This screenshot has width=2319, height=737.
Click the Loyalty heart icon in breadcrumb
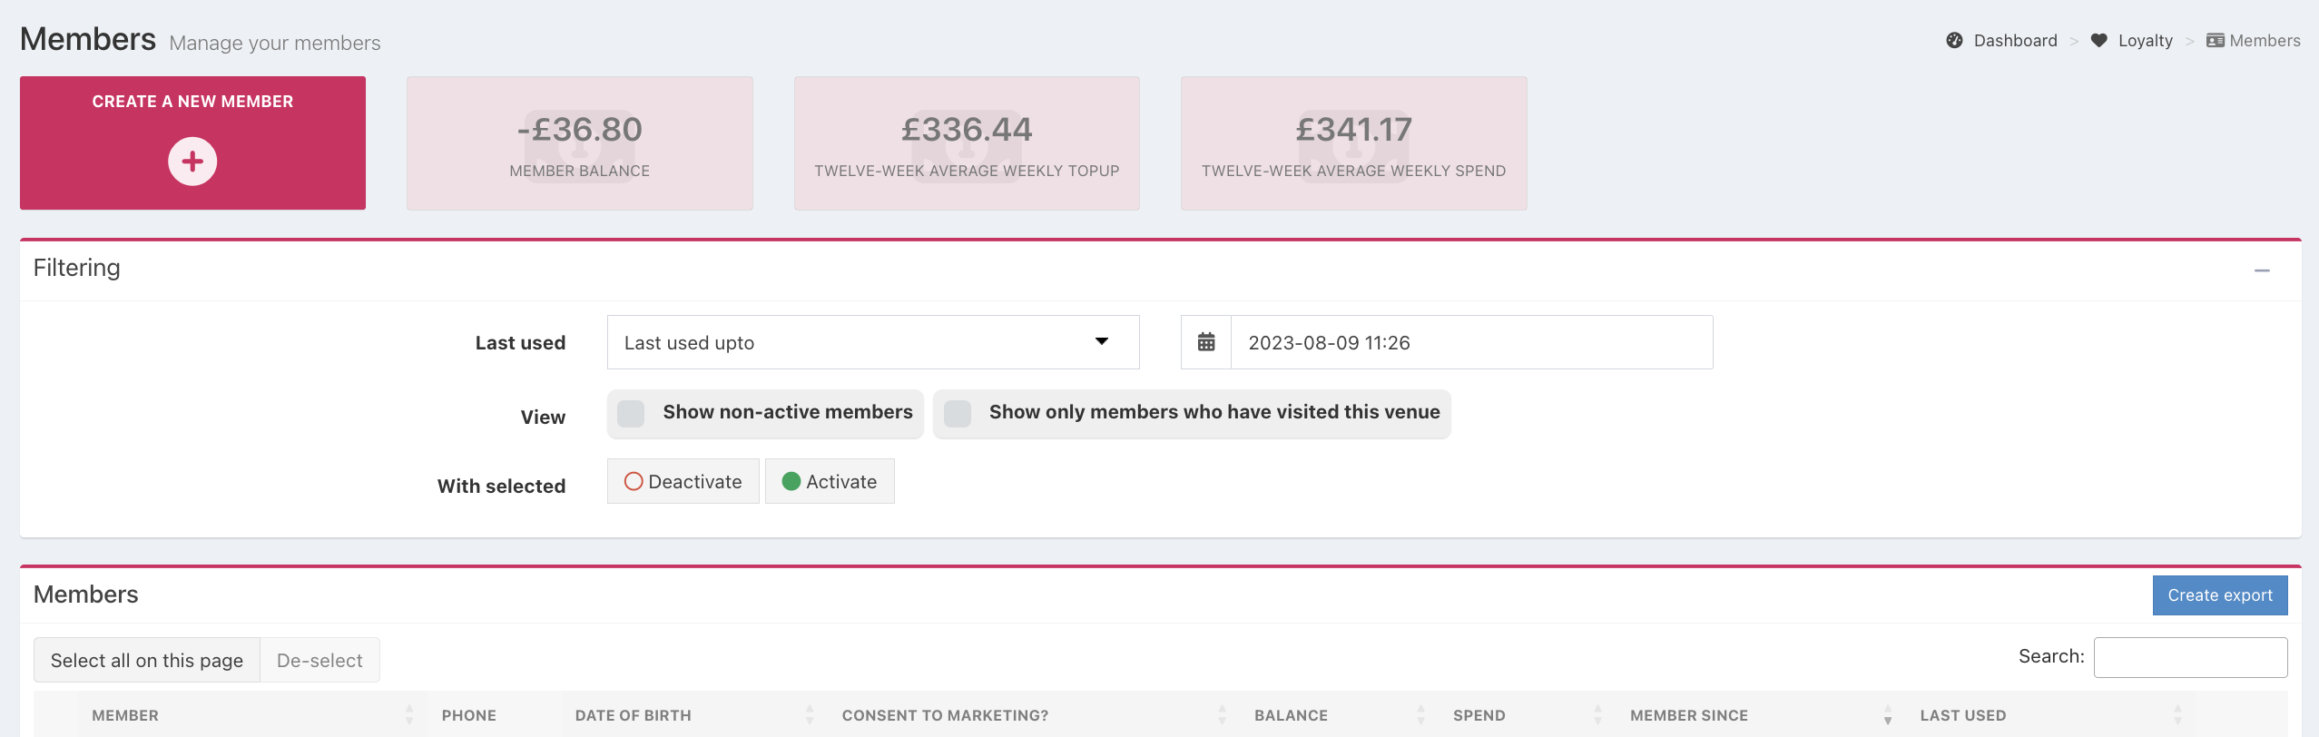(2098, 41)
